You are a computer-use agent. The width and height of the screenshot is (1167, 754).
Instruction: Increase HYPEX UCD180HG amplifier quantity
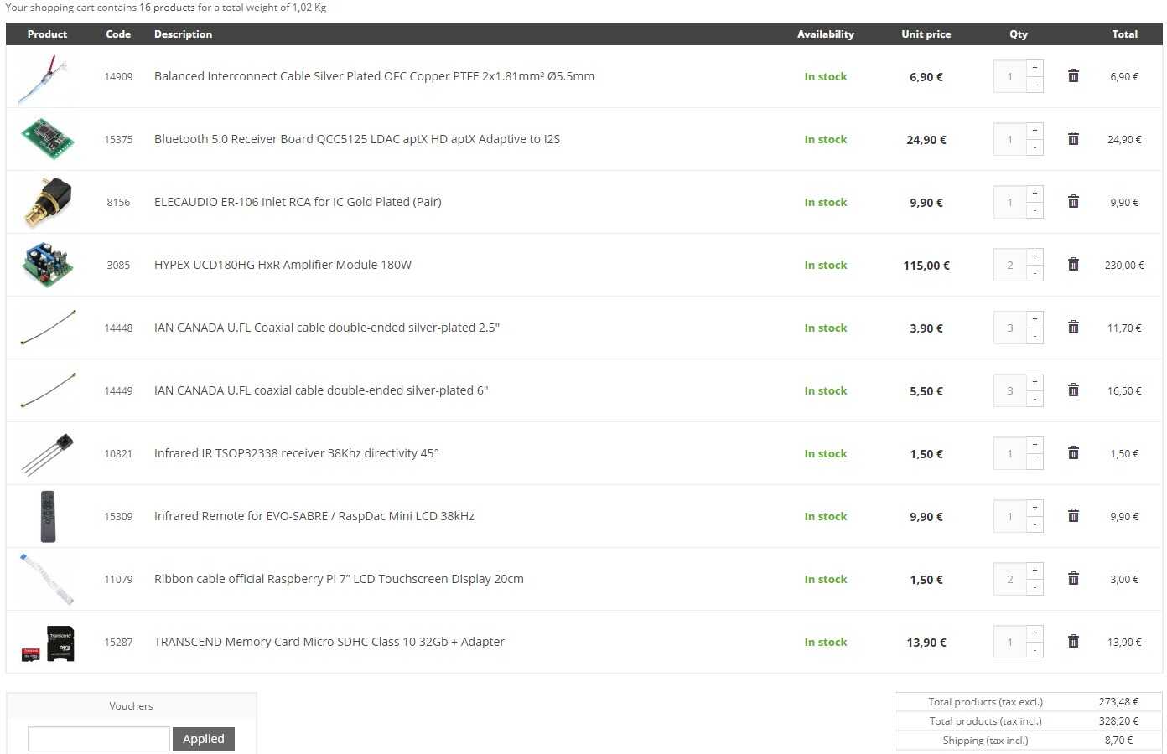(1035, 256)
